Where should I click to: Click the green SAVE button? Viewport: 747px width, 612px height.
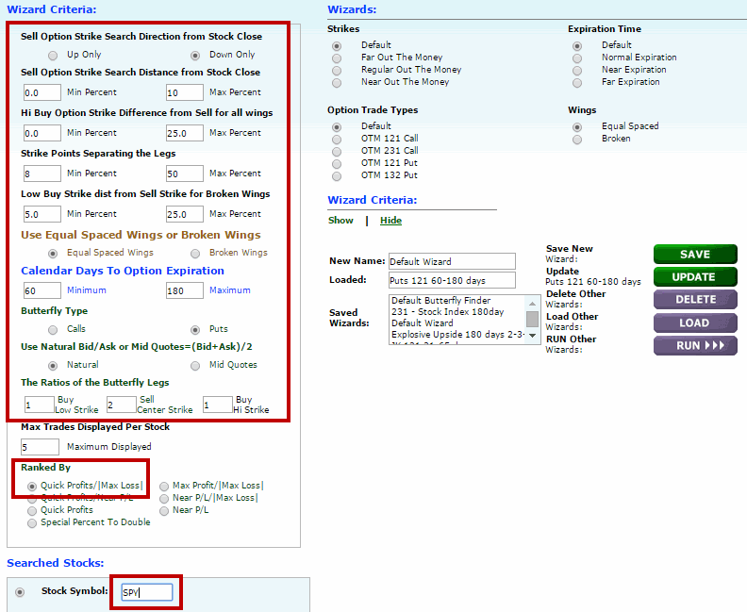(695, 255)
